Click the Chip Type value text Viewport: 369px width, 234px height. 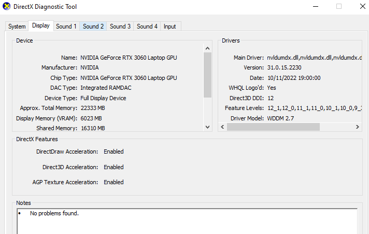coord(129,78)
